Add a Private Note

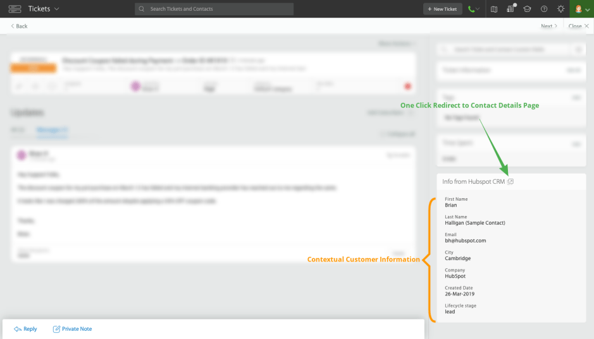(x=73, y=329)
